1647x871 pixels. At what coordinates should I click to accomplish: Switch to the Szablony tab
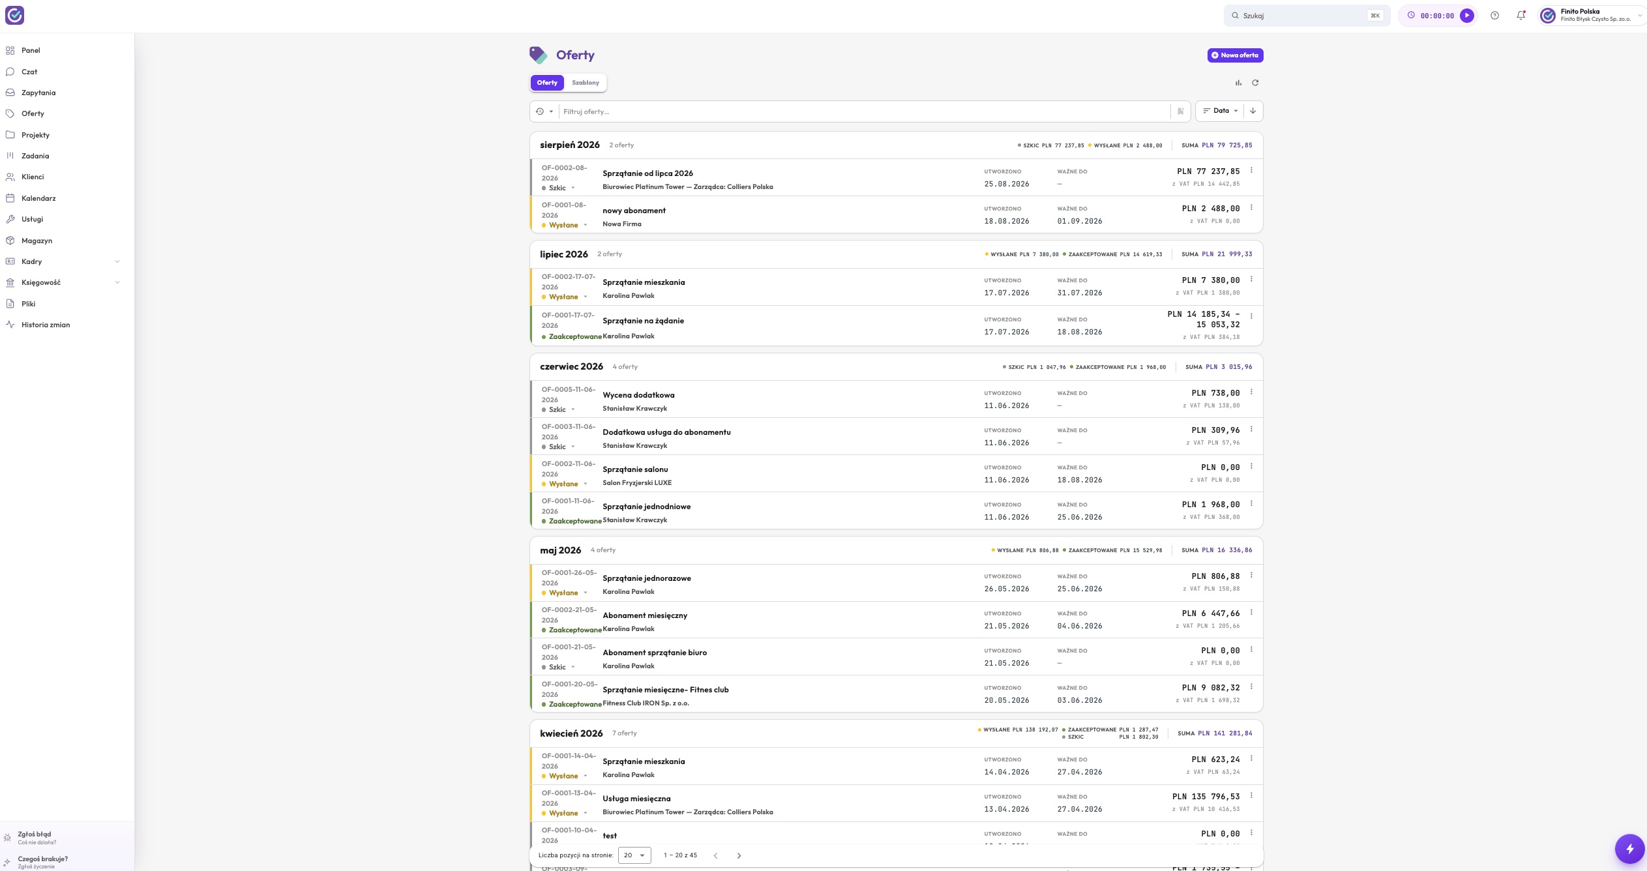[586, 83]
